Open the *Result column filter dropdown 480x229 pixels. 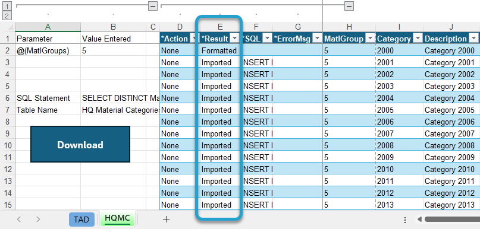(x=235, y=39)
